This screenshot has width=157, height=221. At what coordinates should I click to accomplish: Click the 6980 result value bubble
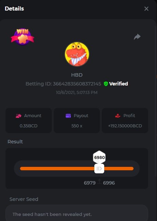coord(99,157)
